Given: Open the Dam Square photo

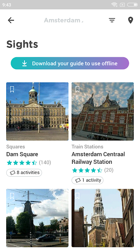Looking at the screenshot, I should coord(37,112).
